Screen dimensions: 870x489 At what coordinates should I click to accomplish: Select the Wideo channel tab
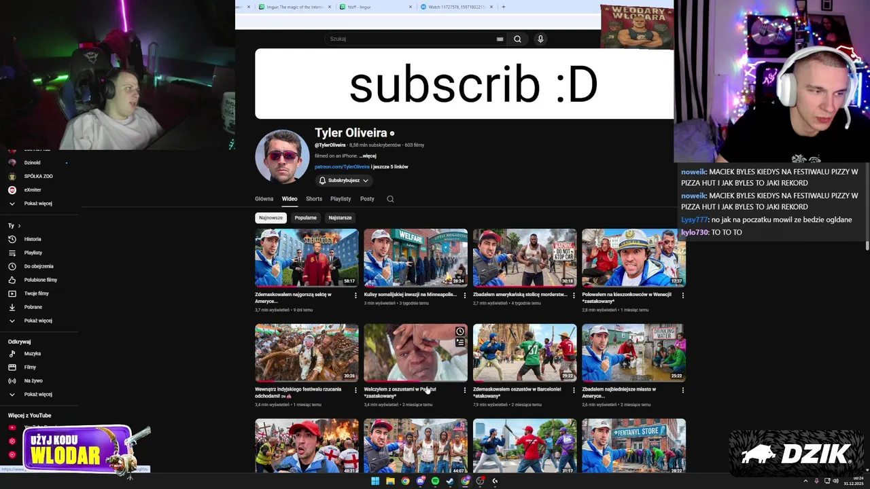(290, 199)
